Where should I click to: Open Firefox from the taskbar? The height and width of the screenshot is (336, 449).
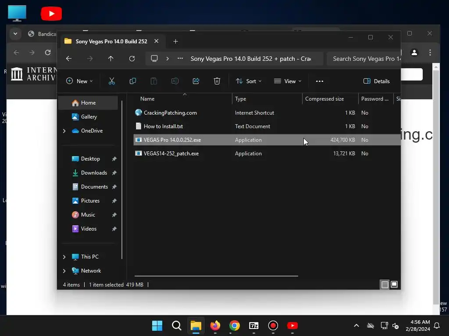[215, 325]
